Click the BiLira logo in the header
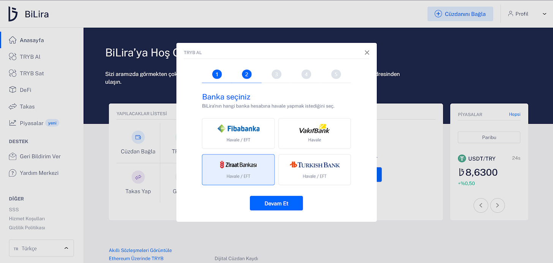 pyautogui.click(x=28, y=14)
